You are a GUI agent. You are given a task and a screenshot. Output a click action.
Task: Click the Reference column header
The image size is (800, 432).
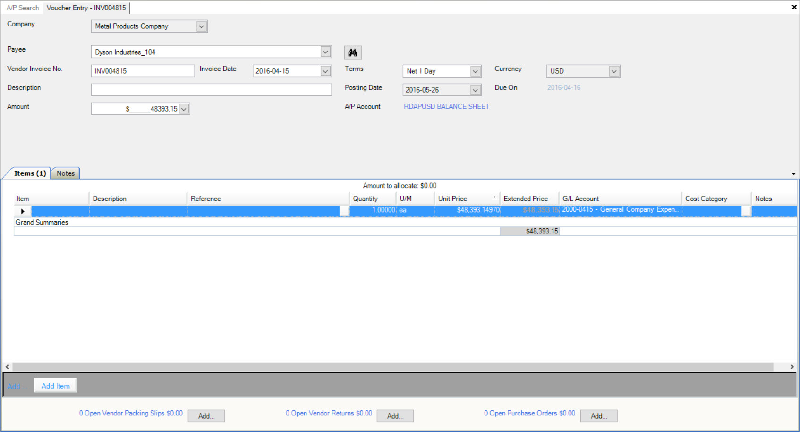pos(268,199)
